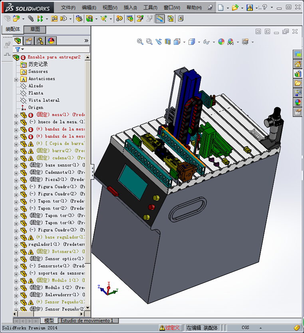Open the FeatureManager design tree tab
Image resolution: width=304 pixels, height=333 pixels.
[x=18, y=40]
